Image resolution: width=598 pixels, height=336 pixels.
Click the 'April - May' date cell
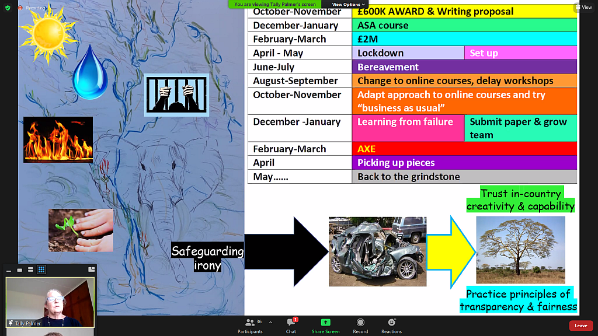pos(300,53)
